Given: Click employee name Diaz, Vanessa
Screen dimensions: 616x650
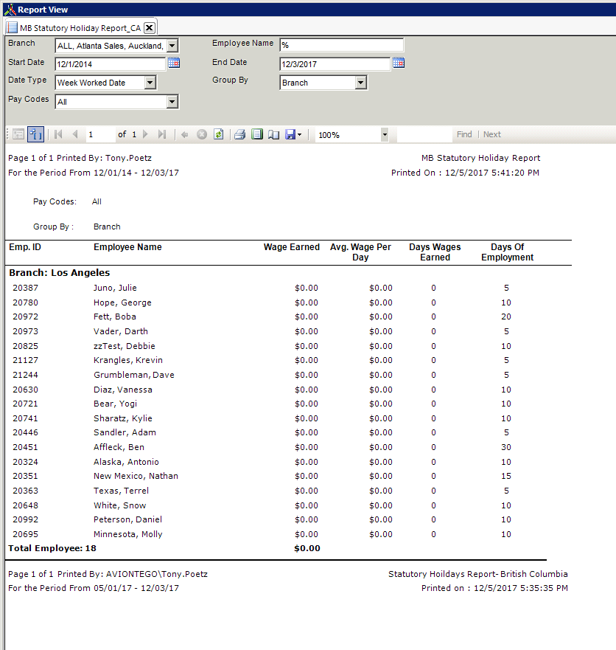Looking at the screenshot, I should [x=122, y=390].
